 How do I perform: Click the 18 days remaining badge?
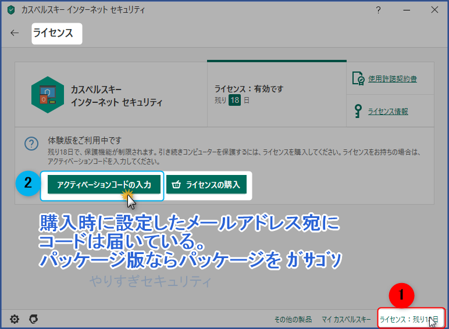(234, 100)
